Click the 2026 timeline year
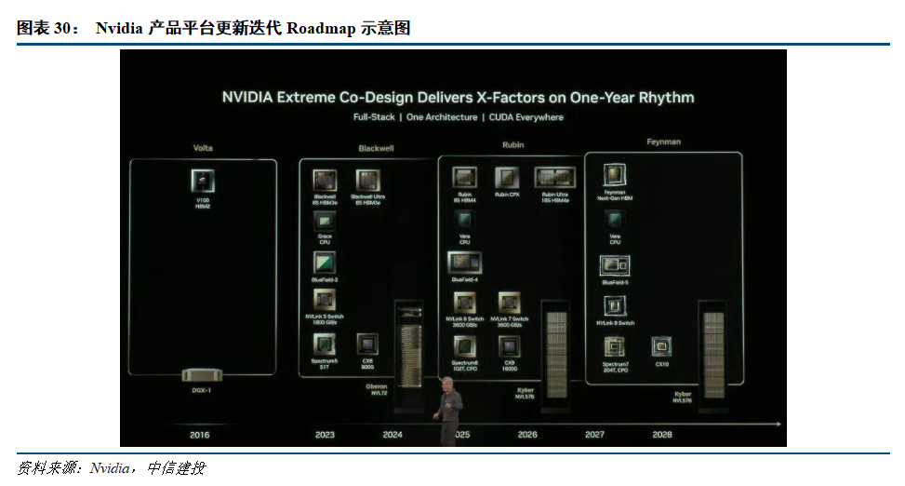 pos(527,435)
